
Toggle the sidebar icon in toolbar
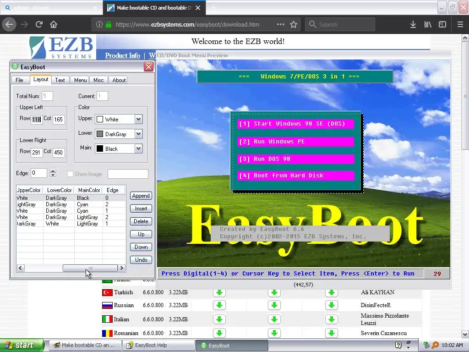click(442, 24)
